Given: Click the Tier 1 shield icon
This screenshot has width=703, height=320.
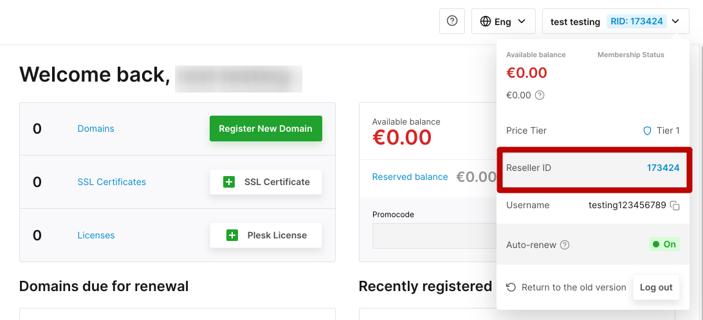Looking at the screenshot, I should pos(647,131).
